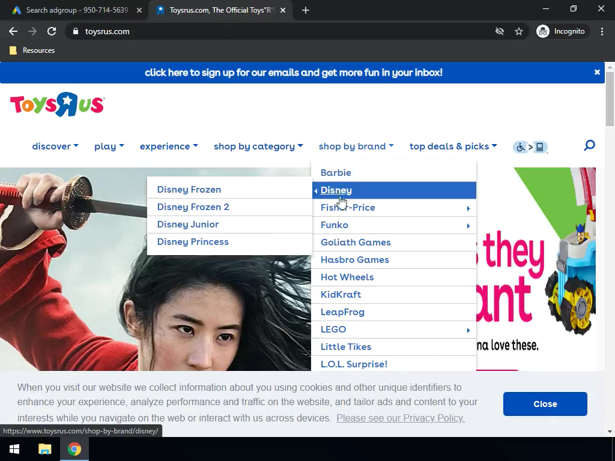
Task: Select KidKraft brand
Action: 394,294
